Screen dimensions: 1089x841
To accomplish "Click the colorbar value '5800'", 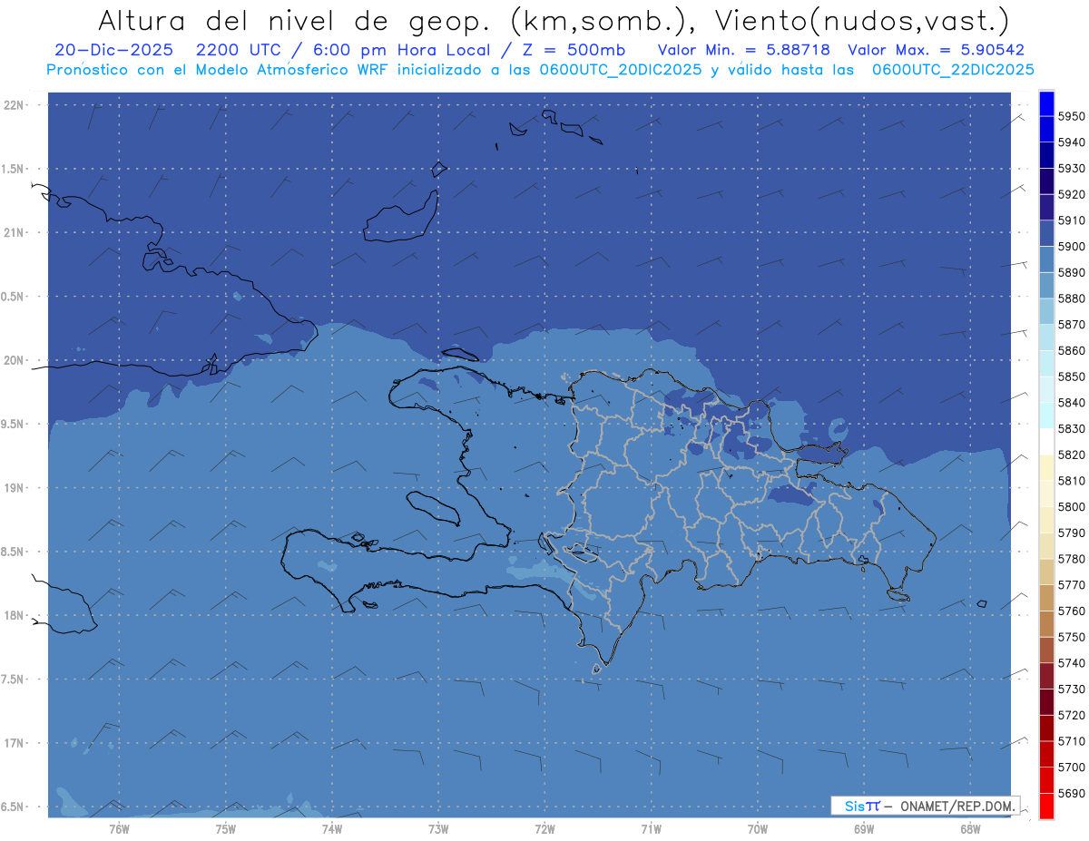I will 1071,507.
